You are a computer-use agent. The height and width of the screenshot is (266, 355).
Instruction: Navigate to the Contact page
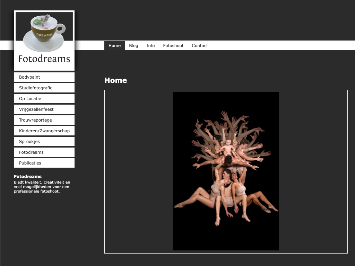(200, 45)
